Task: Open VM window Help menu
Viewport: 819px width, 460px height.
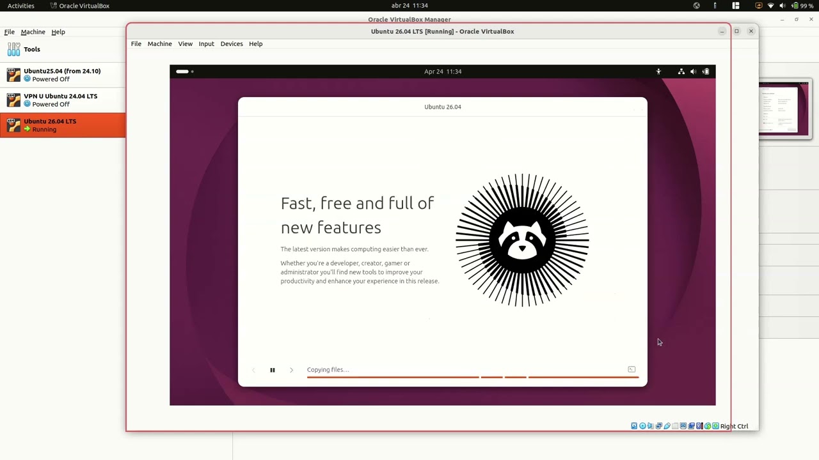Action: point(256,43)
